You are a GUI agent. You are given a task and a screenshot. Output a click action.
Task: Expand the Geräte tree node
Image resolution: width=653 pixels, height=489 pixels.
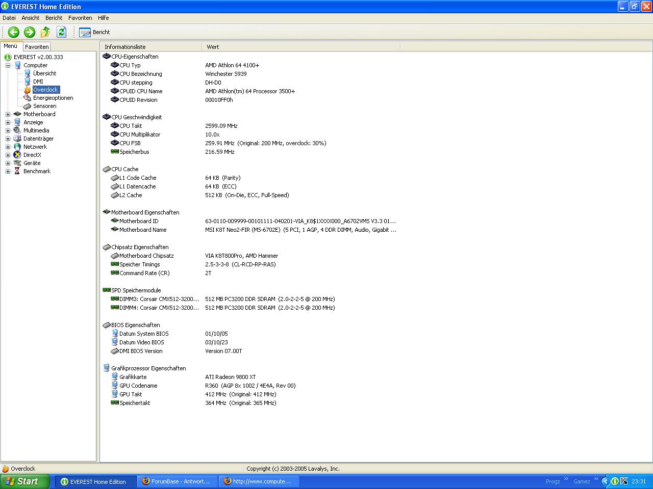(x=8, y=163)
